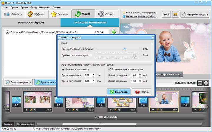The height and width of the screenshot is (132, 212).
Task: Decrease comments Время затухания with down arrow
Action: (140, 82)
